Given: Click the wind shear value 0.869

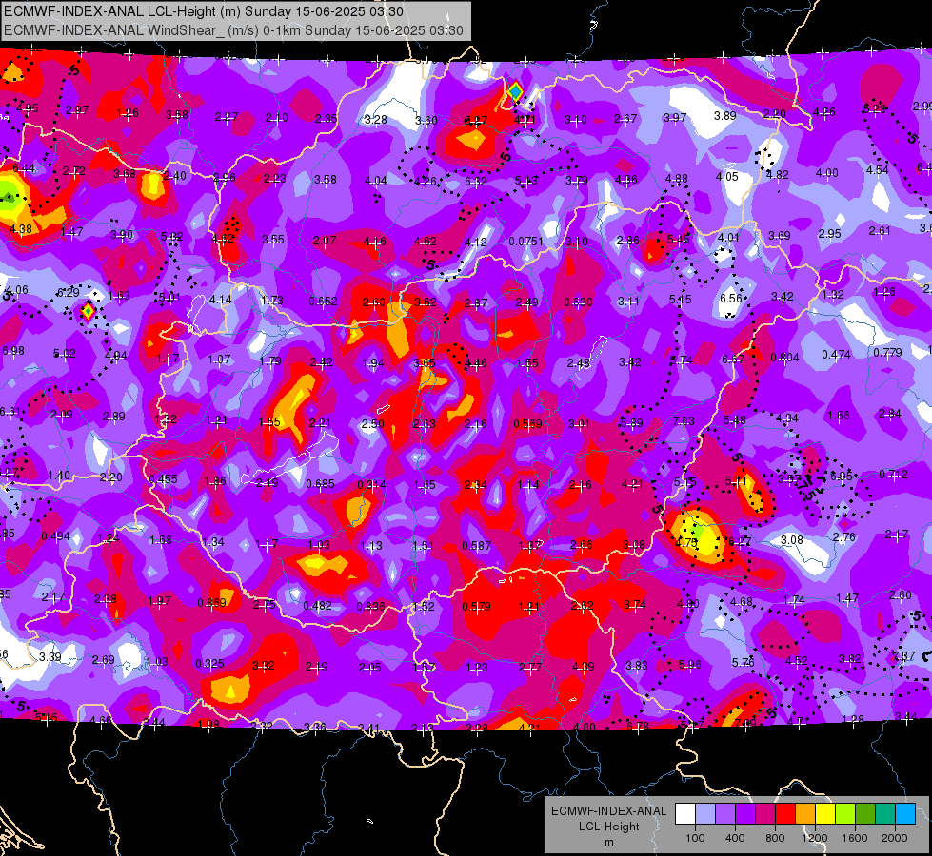Looking at the screenshot, I should pyautogui.click(x=211, y=602).
